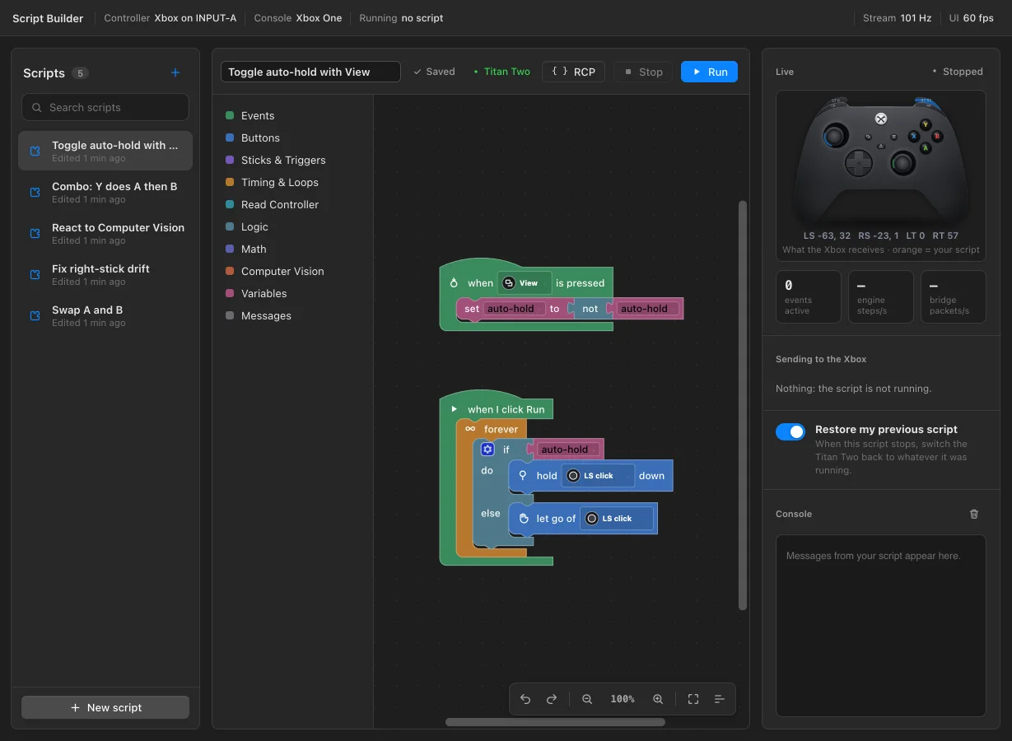This screenshot has height=741, width=1012.
Task: Click the Xbox controller live preview image
Action: pyautogui.click(x=881, y=161)
